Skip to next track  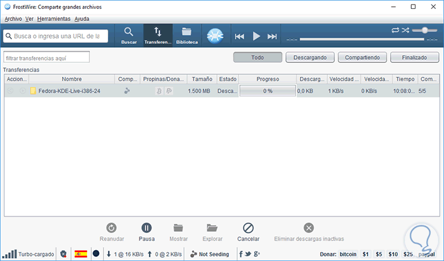tap(272, 36)
